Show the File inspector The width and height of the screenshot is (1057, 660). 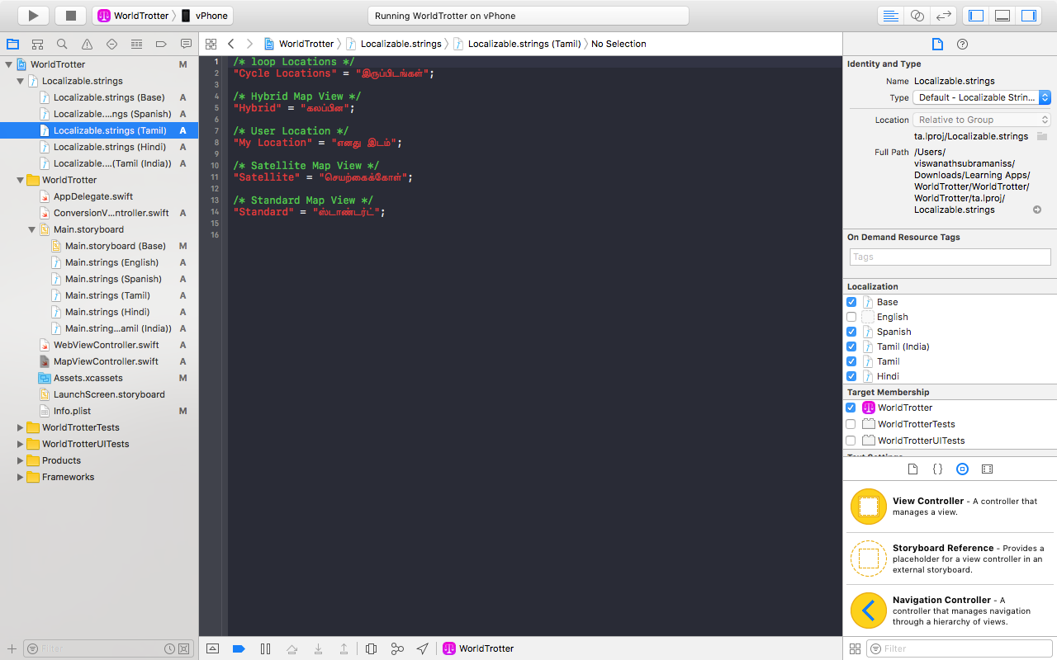click(x=937, y=44)
